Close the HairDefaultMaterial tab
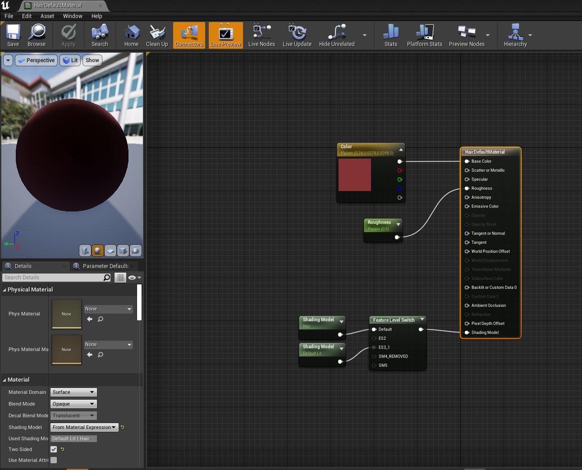This screenshot has height=470, width=582. pos(101,5)
